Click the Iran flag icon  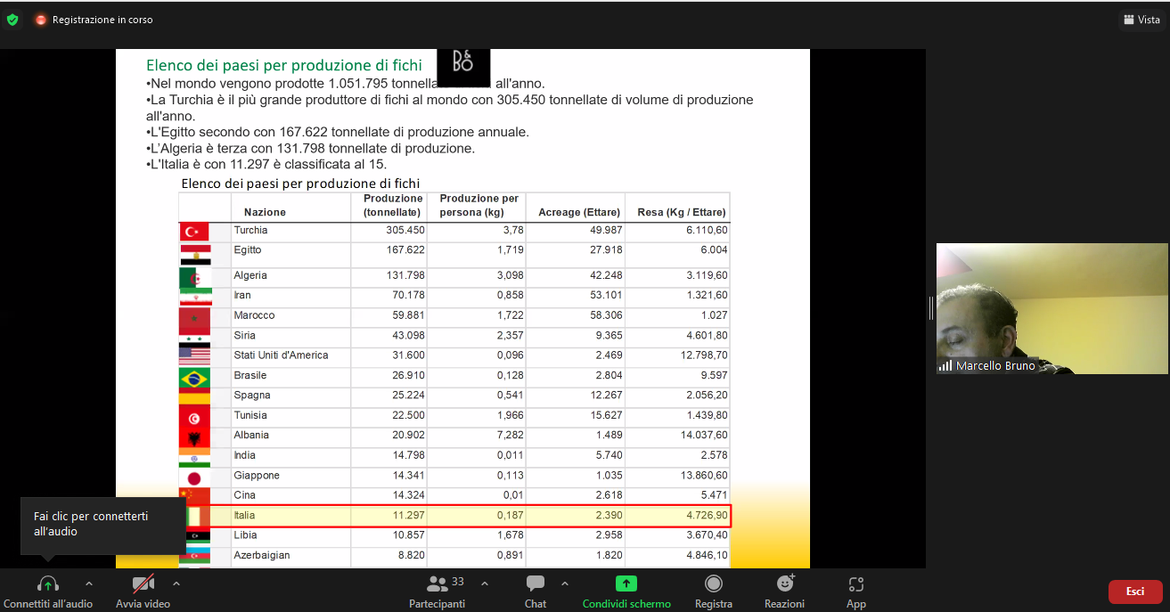coord(194,297)
